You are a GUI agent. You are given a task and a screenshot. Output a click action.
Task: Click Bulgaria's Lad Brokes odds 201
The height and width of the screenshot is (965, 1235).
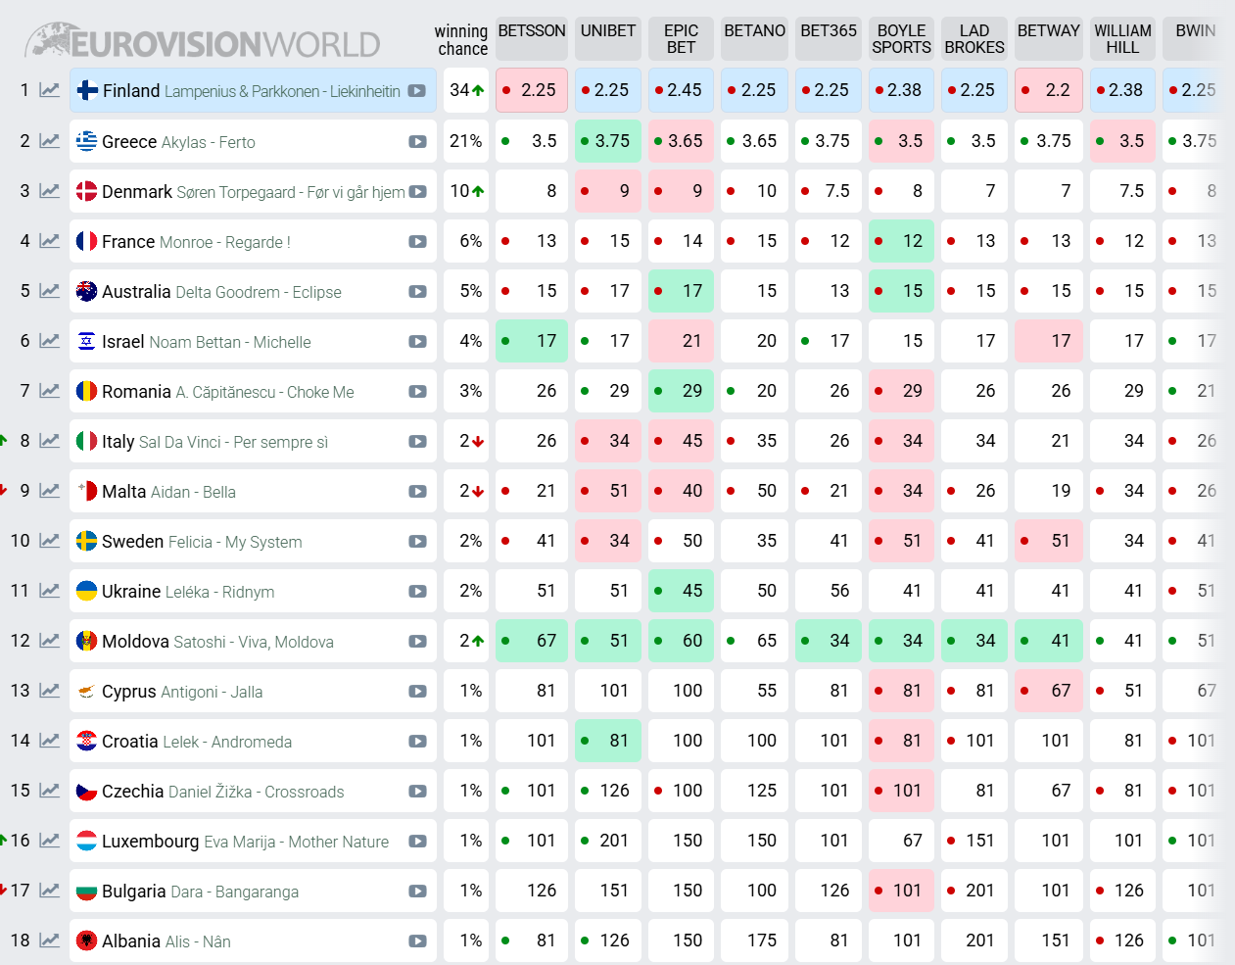(x=974, y=891)
